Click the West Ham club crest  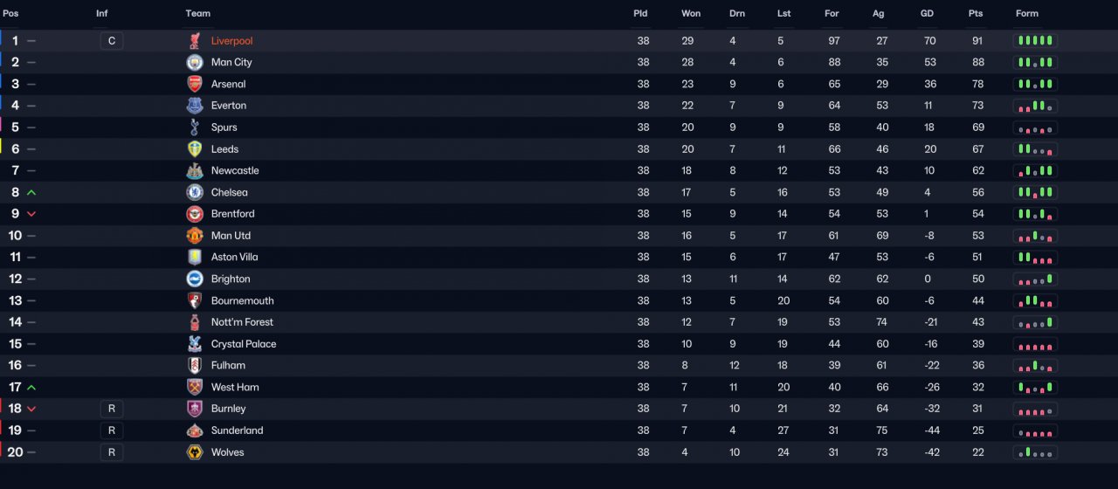(x=194, y=387)
